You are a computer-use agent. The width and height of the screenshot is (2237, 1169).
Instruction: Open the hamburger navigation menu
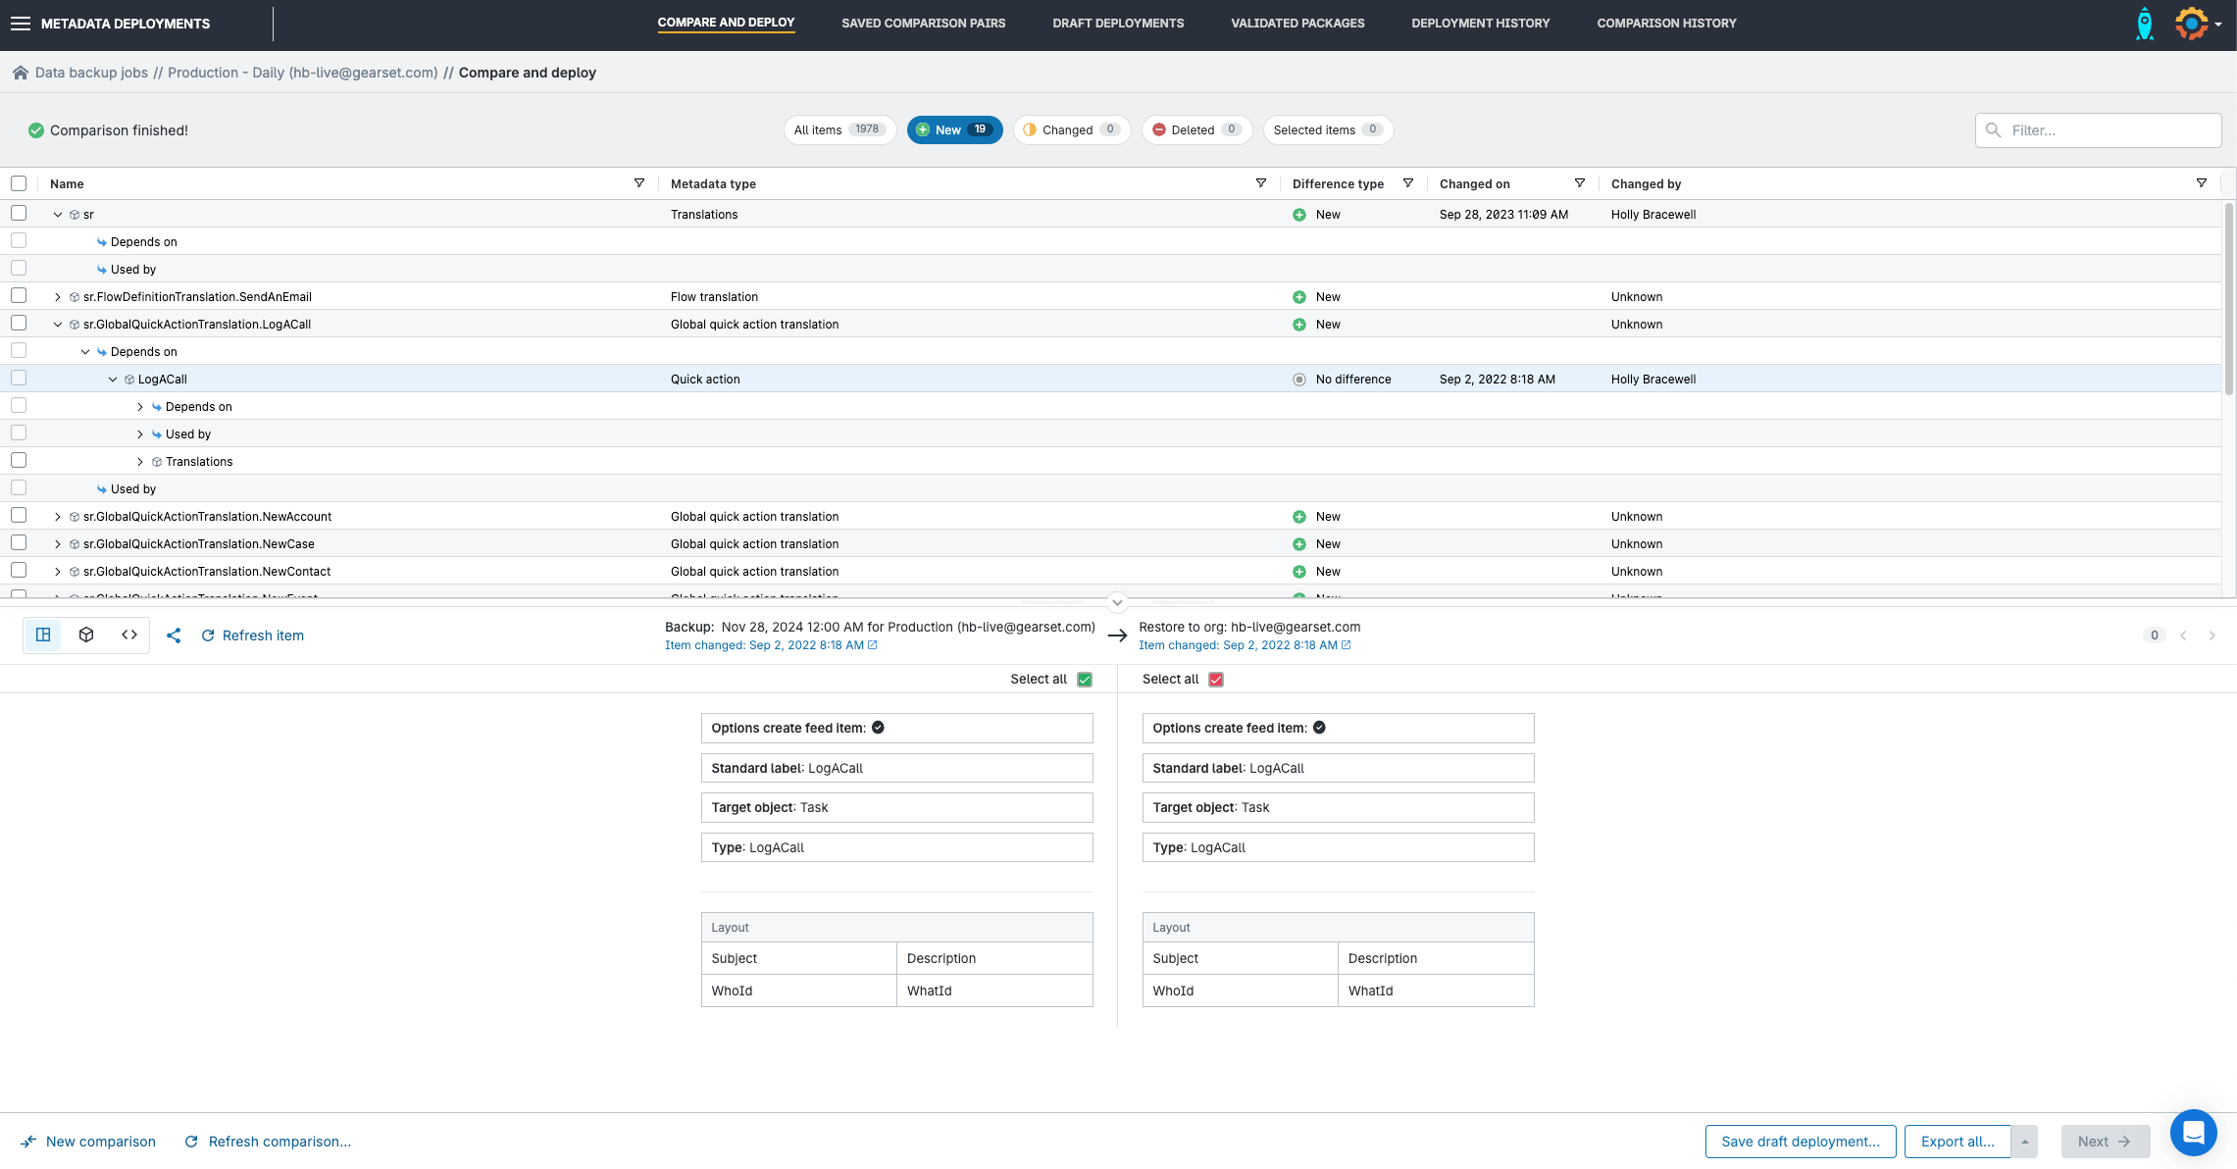click(x=20, y=24)
